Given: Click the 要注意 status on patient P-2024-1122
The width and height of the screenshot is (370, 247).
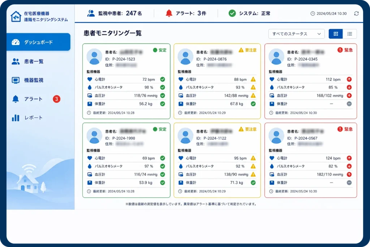Looking at the screenshot, I should click(x=248, y=129).
